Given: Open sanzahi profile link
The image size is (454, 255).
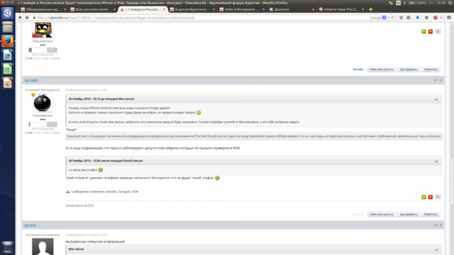Looking at the screenshot, I should [x=31, y=80].
